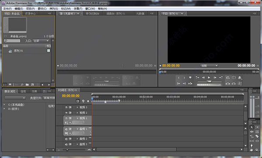Toggle output eye for track 视频 1

(x=66, y=118)
